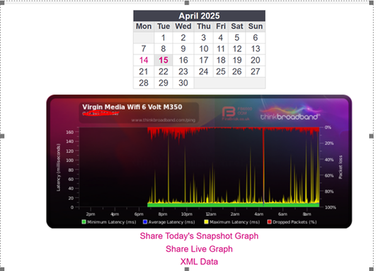Click date 1 in the calendar
The image size is (378, 271).
coord(163,38)
